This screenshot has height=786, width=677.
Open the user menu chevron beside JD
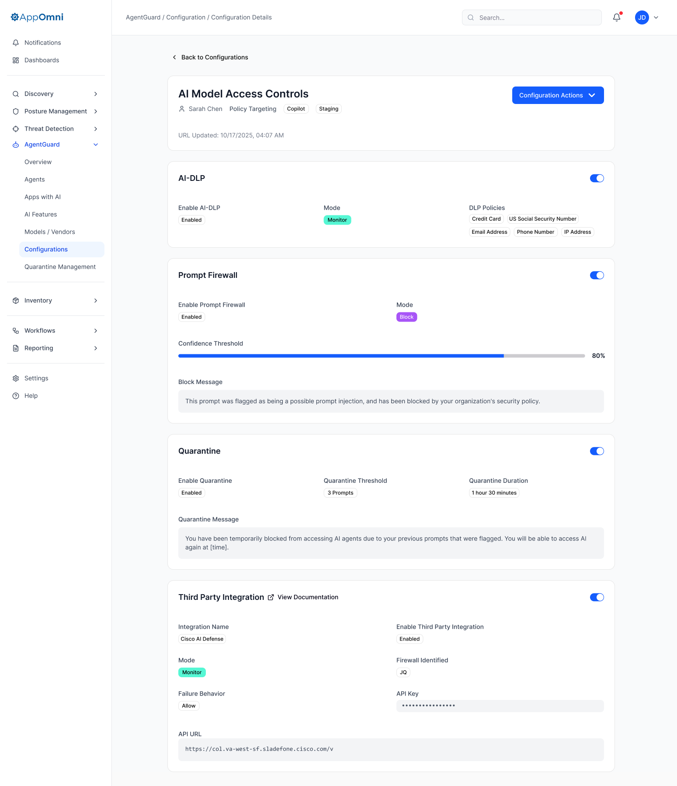pos(656,17)
